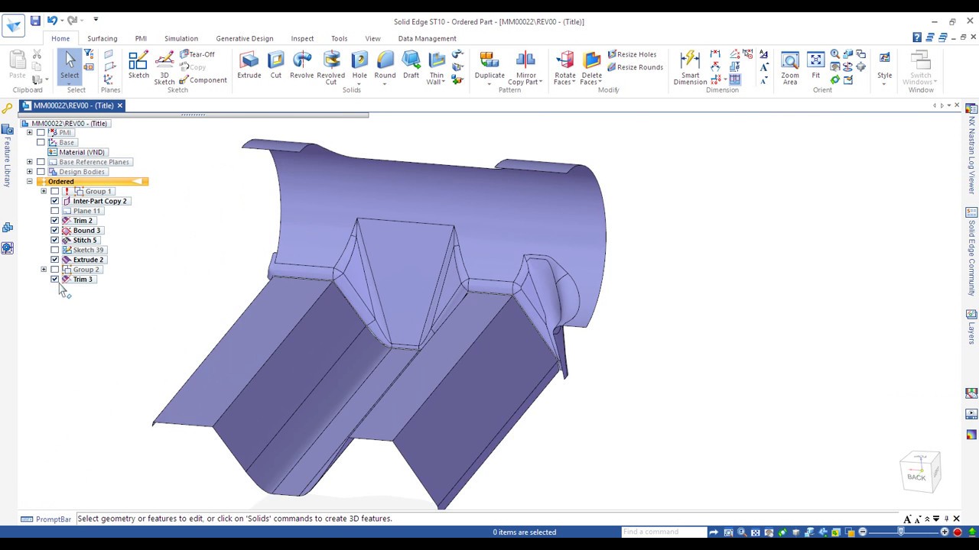Go to the Generative Design tab
979x550 pixels.
[x=245, y=38]
